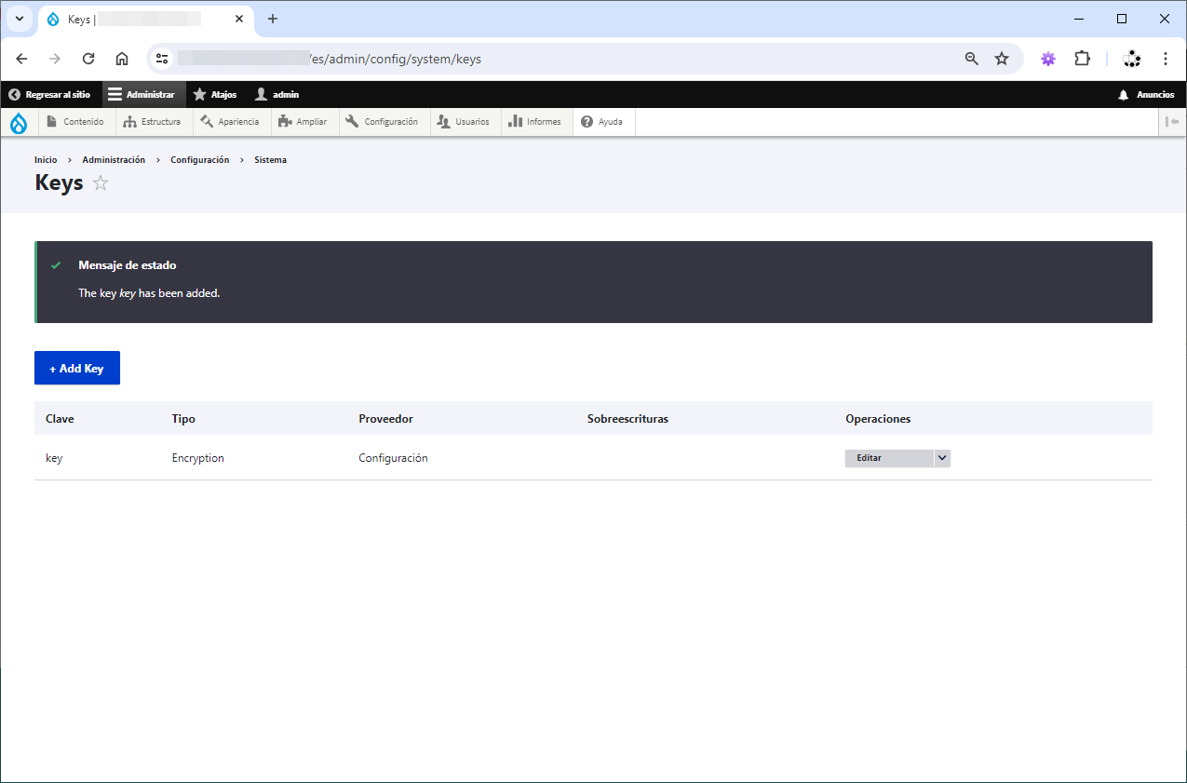The width and height of the screenshot is (1187, 783).
Task: Bookmark this tab with star icon
Action: click(x=1002, y=59)
